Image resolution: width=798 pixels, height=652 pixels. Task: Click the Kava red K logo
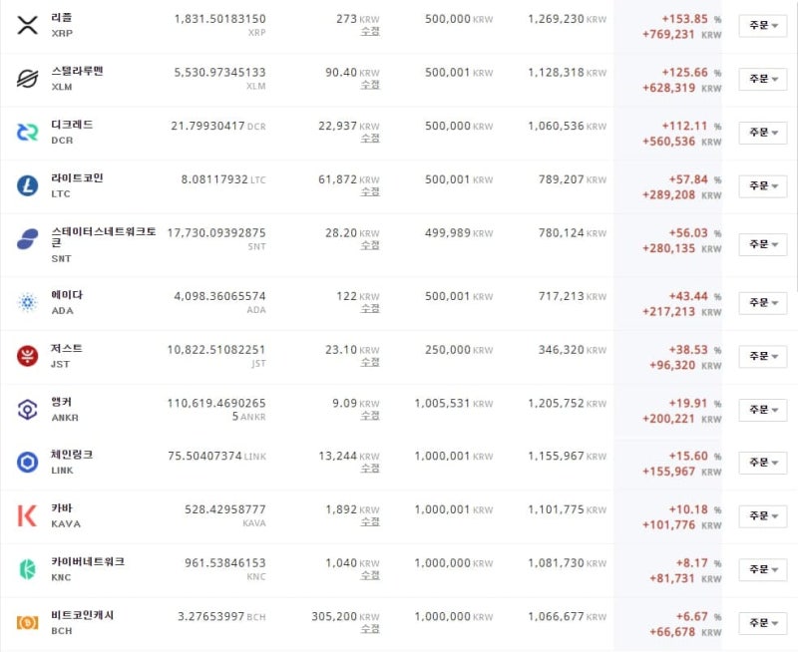27,515
